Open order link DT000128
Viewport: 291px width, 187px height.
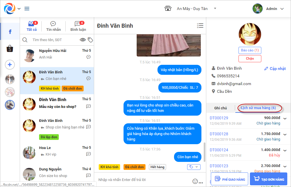coord(219,134)
